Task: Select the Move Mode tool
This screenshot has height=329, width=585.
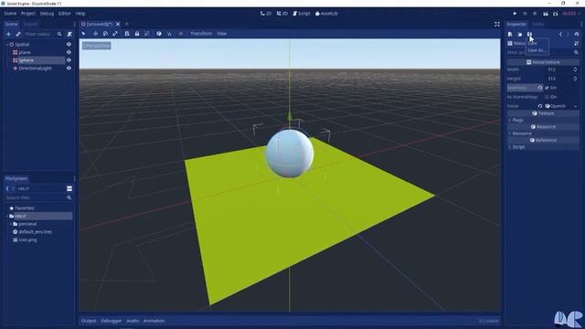Action: click(x=95, y=34)
